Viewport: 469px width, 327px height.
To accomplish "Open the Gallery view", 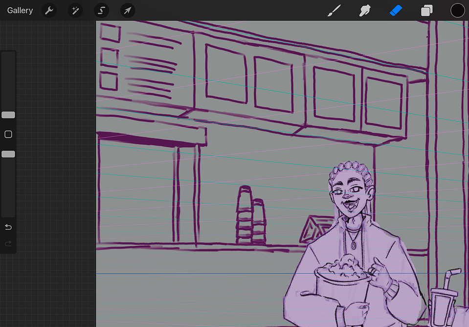I will click(x=20, y=10).
